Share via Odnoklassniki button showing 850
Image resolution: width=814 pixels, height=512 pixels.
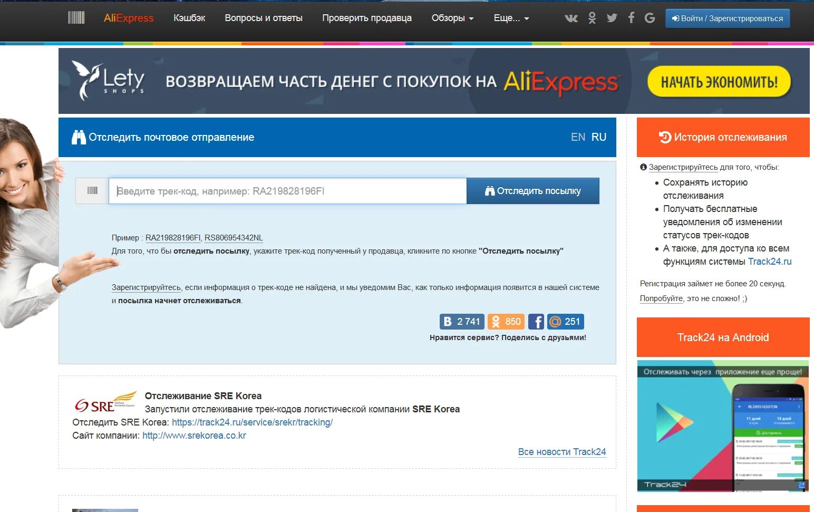coord(506,322)
